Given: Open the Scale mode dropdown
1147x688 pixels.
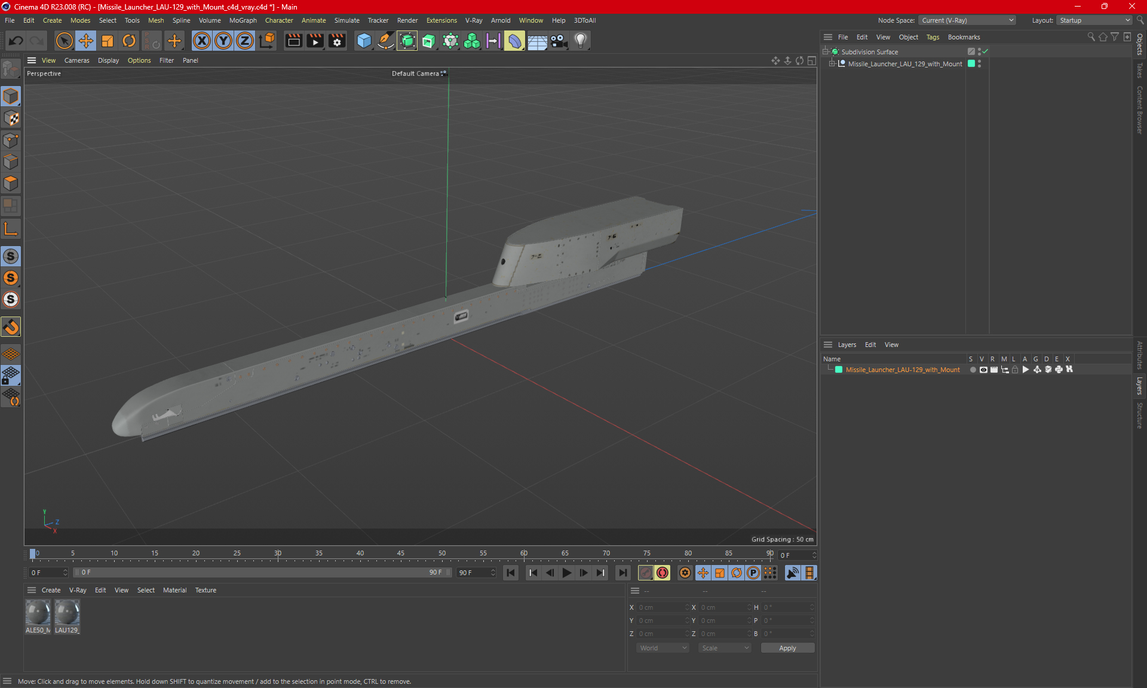Looking at the screenshot, I should coord(725,648).
